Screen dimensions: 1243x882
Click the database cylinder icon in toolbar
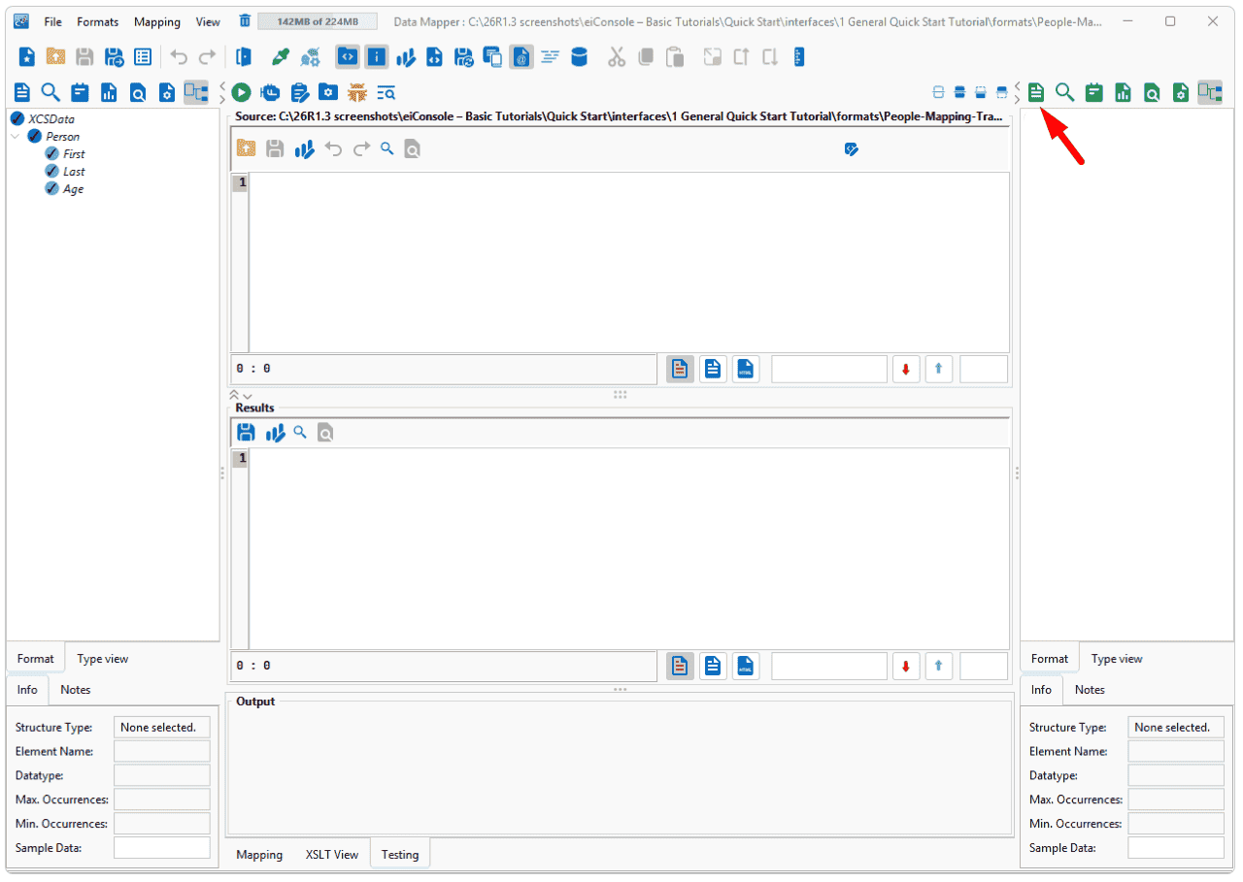pos(580,57)
